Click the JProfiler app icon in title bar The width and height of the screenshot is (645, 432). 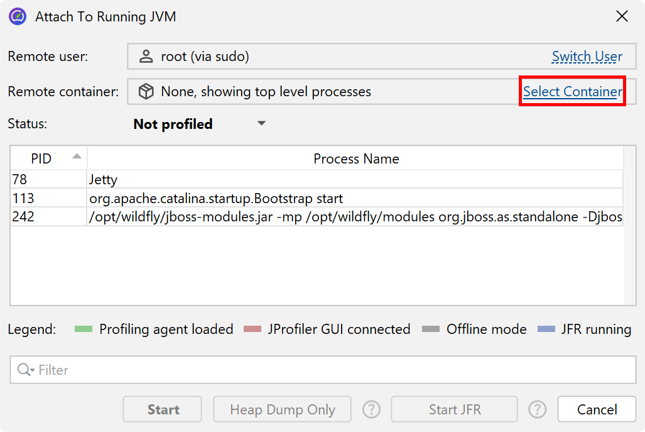(18, 16)
